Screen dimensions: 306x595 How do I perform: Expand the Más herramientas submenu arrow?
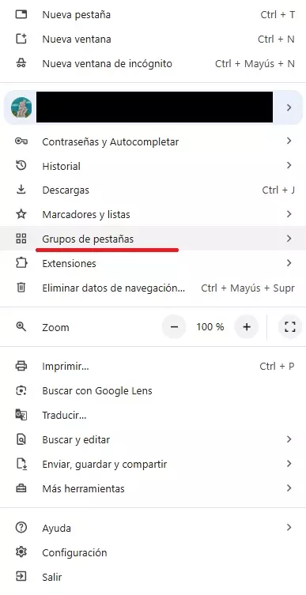(x=289, y=488)
